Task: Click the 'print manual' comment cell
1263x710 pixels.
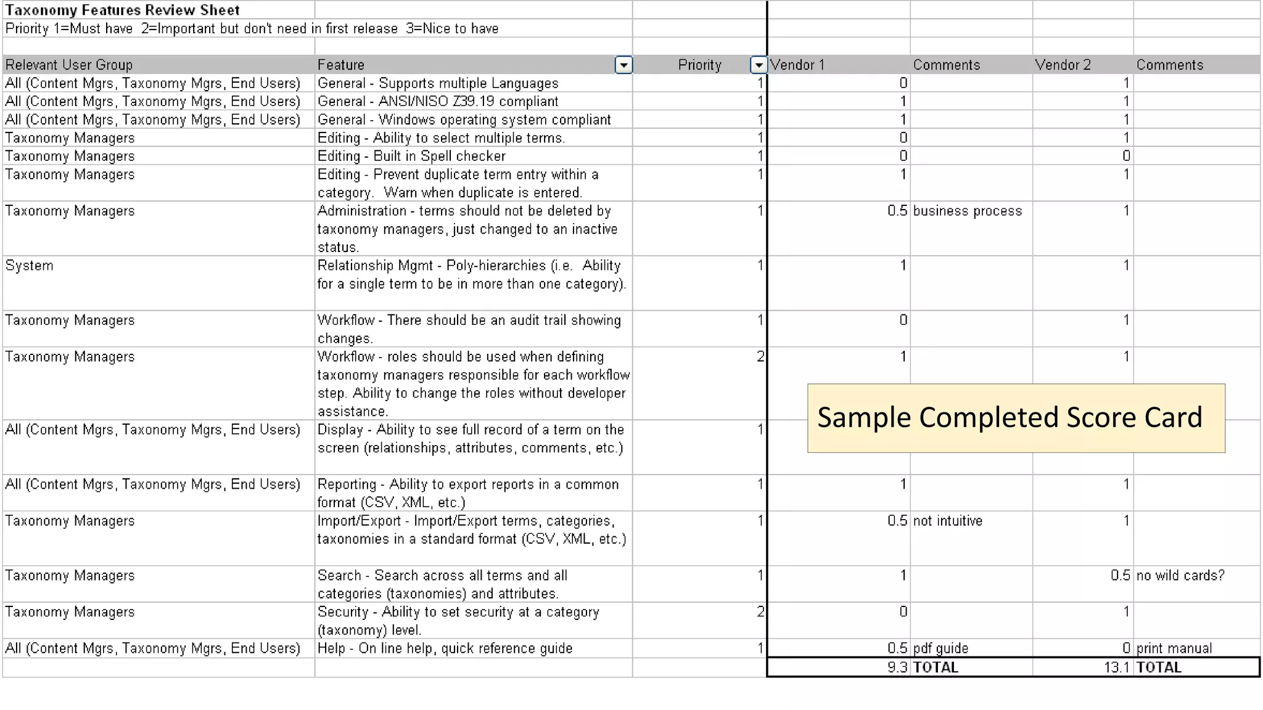Action: [1196, 648]
